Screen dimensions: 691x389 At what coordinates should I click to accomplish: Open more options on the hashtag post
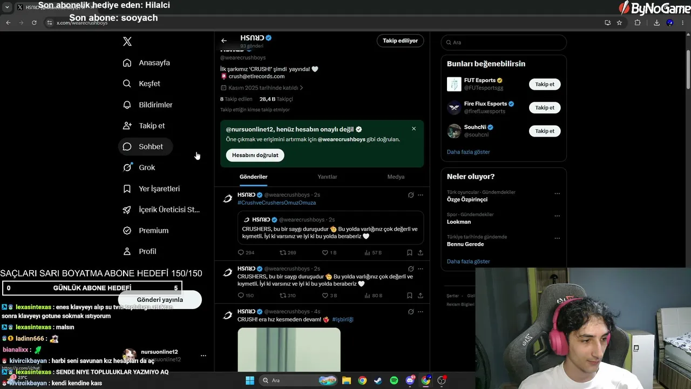(x=421, y=195)
